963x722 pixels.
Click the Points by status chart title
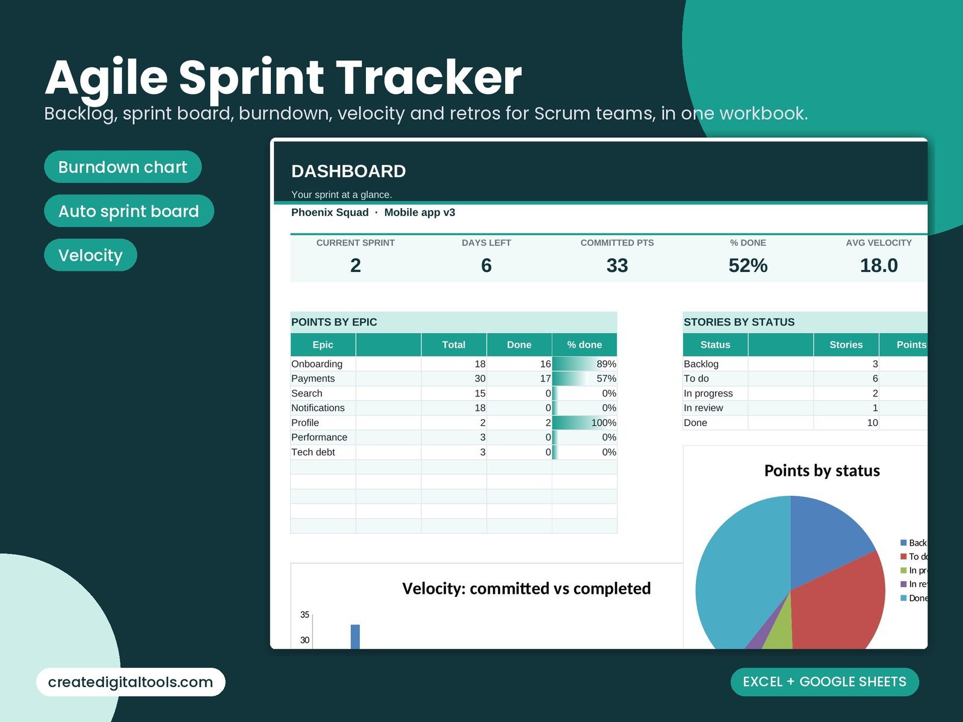822,471
